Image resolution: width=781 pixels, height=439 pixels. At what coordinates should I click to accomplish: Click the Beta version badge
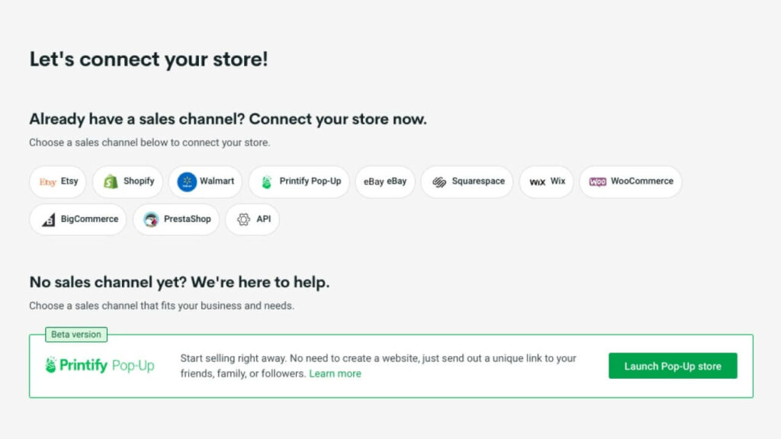pos(76,335)
